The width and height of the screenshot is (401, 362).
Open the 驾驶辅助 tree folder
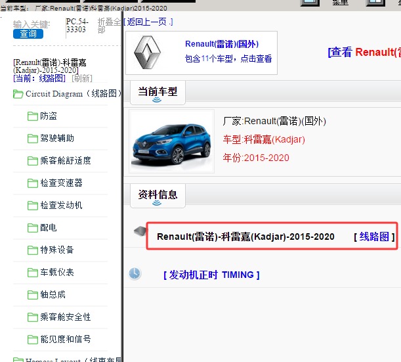click(57, 138)
